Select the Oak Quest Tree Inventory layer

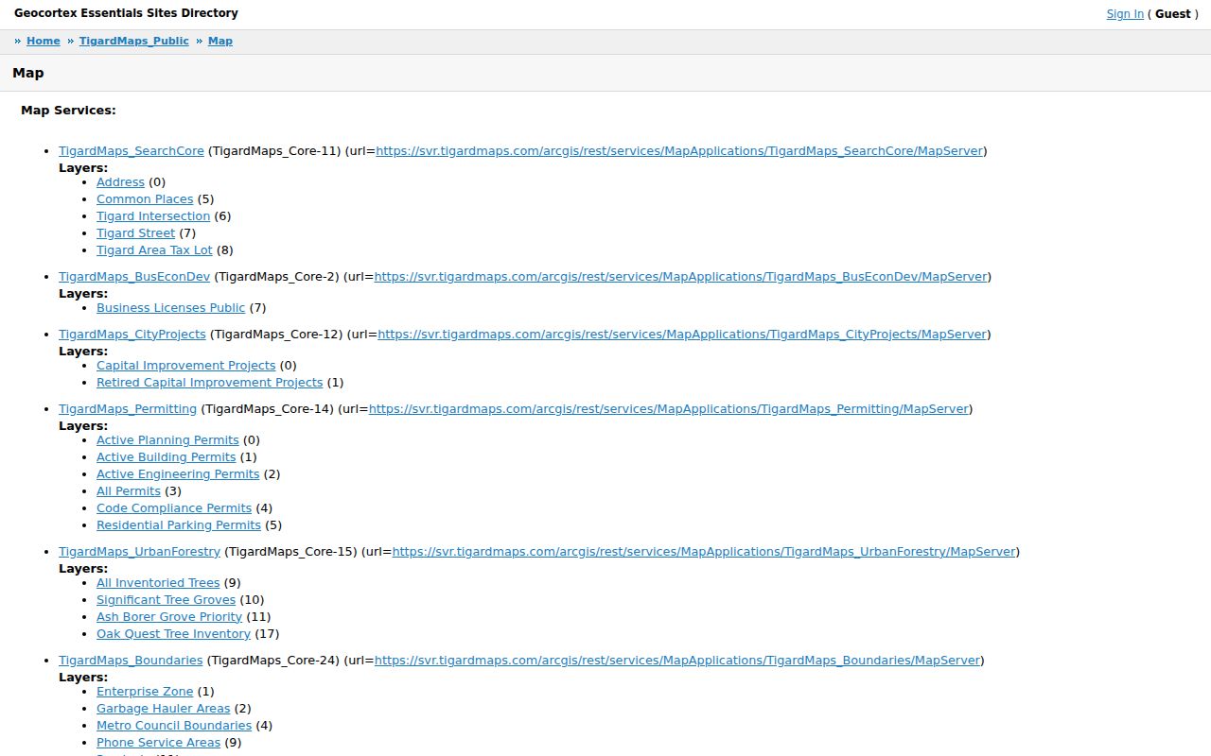tap(173, 634)
